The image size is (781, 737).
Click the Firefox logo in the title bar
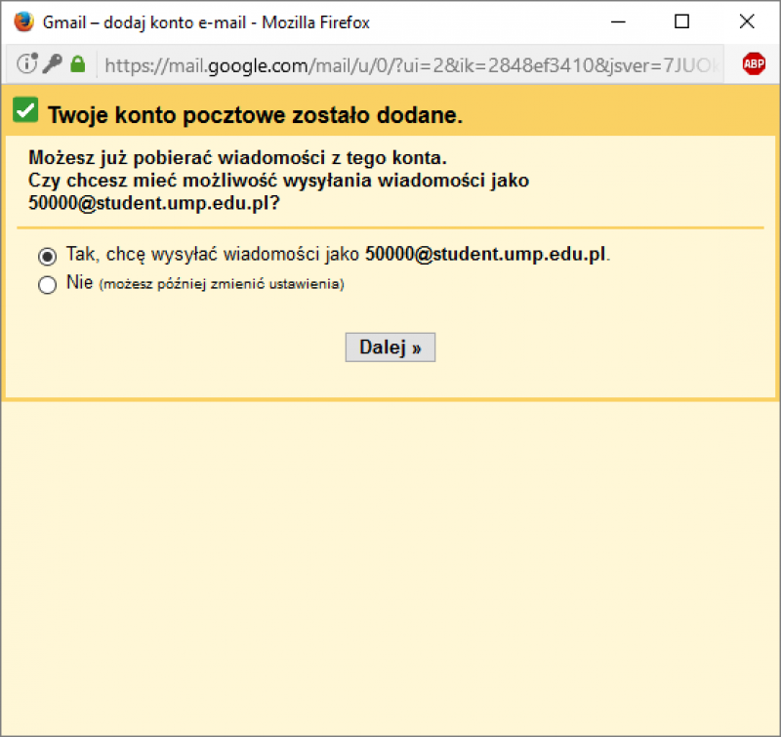click(x=23, y=21)
